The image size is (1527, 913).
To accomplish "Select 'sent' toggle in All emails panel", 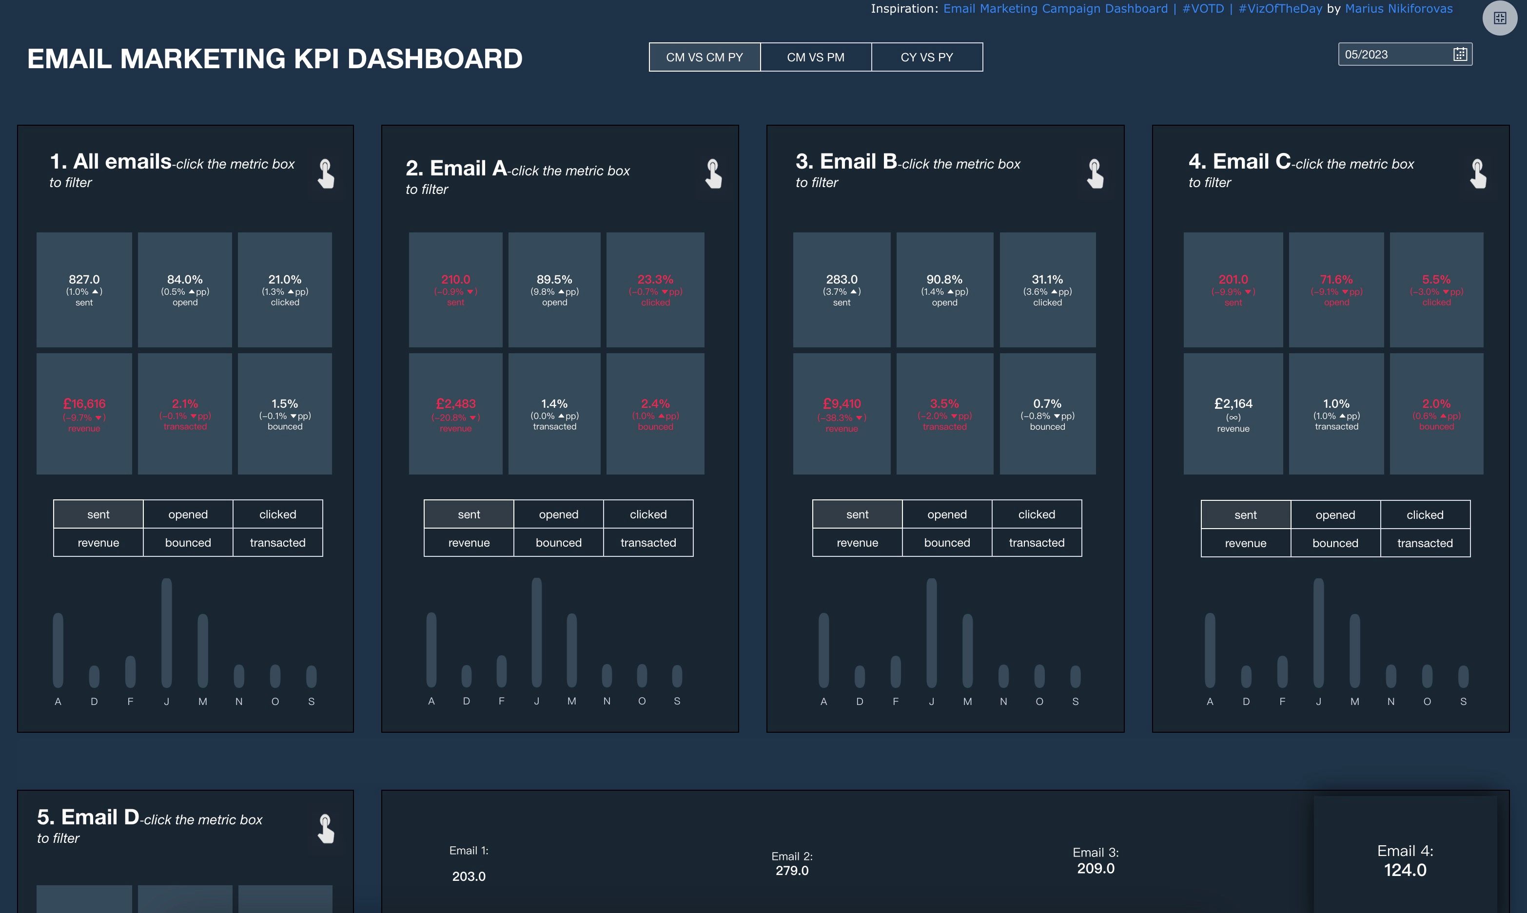I will (98, 514).
